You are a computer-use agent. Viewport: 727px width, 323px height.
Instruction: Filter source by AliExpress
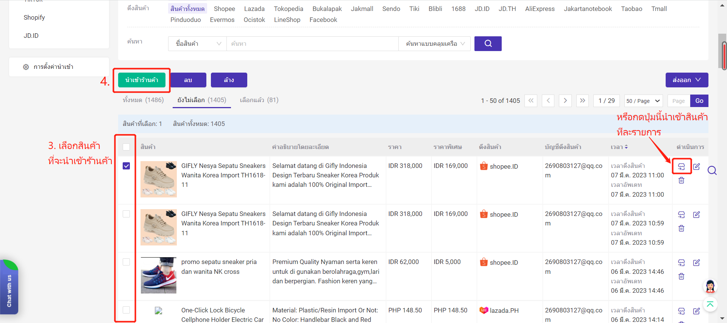pos(540,9)
